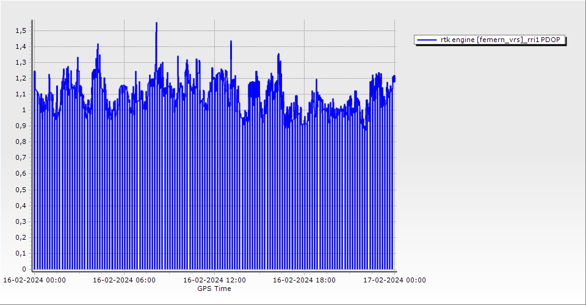
Task: Click the '16-02-2024 12:00' time axis label
Action: pyautogui.click(x=214, y=280)
